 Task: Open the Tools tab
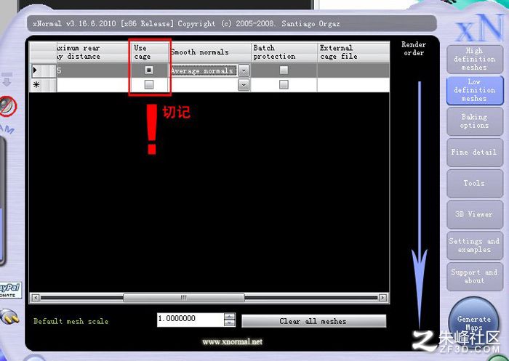click(475, 183)
